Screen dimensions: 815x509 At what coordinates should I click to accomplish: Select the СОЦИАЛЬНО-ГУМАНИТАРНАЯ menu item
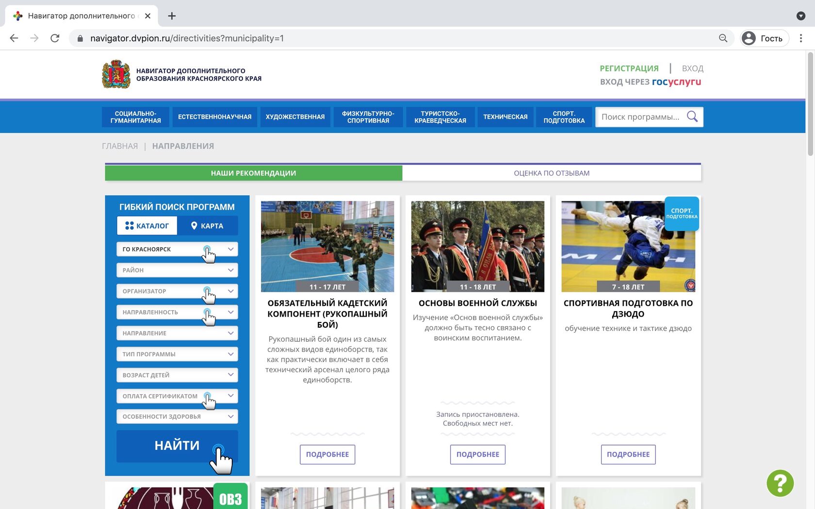click(135, 117)
